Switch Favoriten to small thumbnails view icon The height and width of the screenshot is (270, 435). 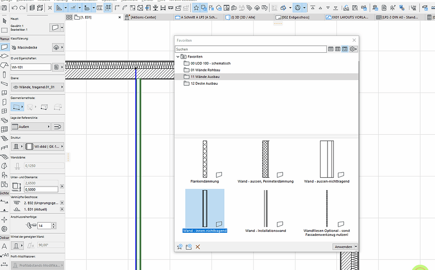pyautogui.click(x=338, y=49)
